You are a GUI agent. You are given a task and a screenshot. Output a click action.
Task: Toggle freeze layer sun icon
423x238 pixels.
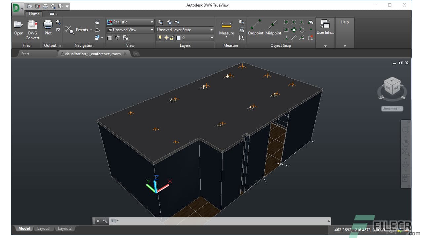point(166,37)
